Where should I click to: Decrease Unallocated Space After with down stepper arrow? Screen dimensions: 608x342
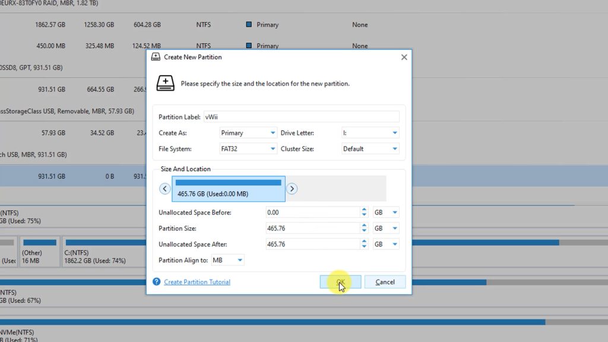pos(364,246)
